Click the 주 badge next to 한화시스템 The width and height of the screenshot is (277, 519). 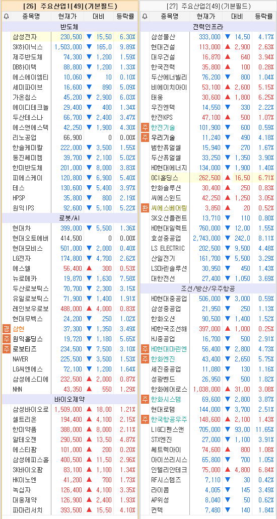pyautogui.click(x=145, y=399)
